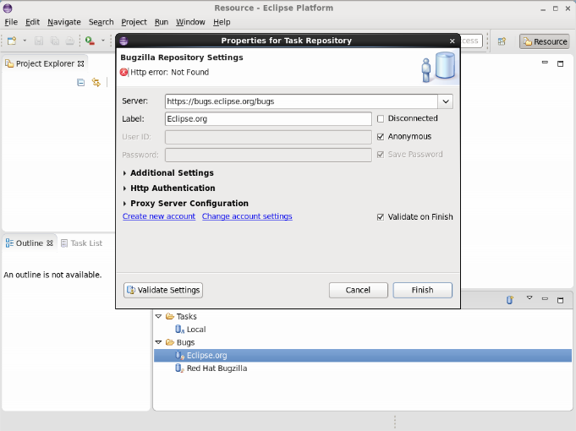Click the Change account settings link

(x=247, y=216)
